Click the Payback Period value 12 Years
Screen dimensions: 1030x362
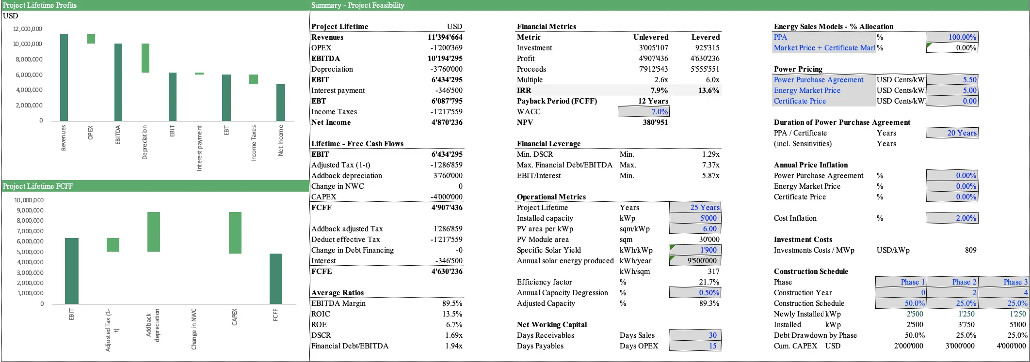pos(653,101)
